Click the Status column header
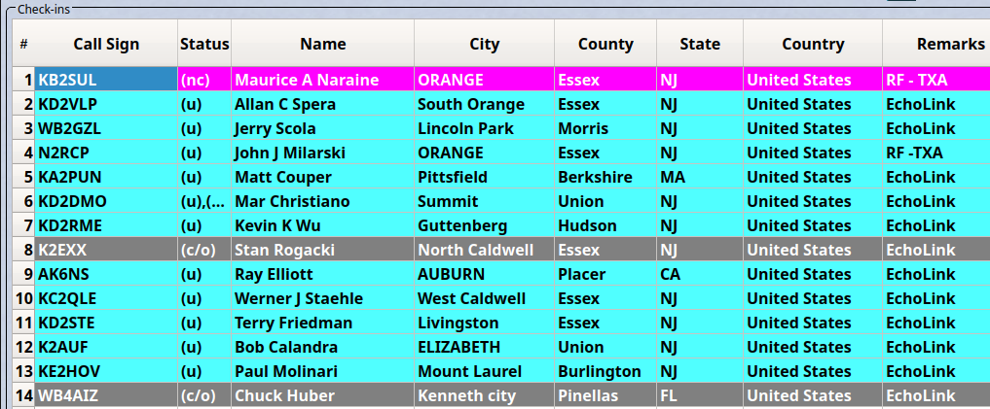 pos(204,44)
